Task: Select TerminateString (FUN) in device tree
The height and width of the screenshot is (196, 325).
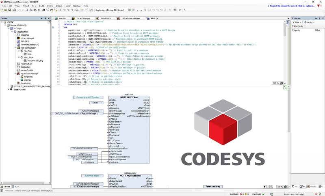Action: tap(30, 45)
